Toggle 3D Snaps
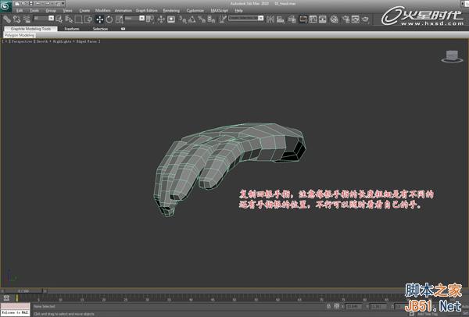The height and width of the screenshot is (317, 469). pos(182,20)
